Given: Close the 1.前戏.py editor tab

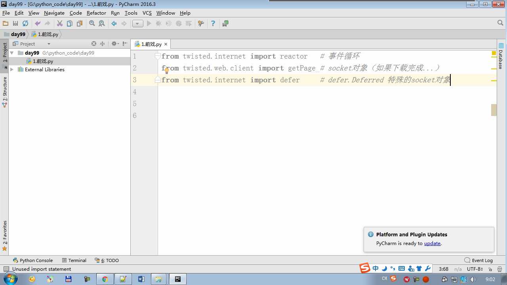Looking at the screenshot, I should click(166, 44).
